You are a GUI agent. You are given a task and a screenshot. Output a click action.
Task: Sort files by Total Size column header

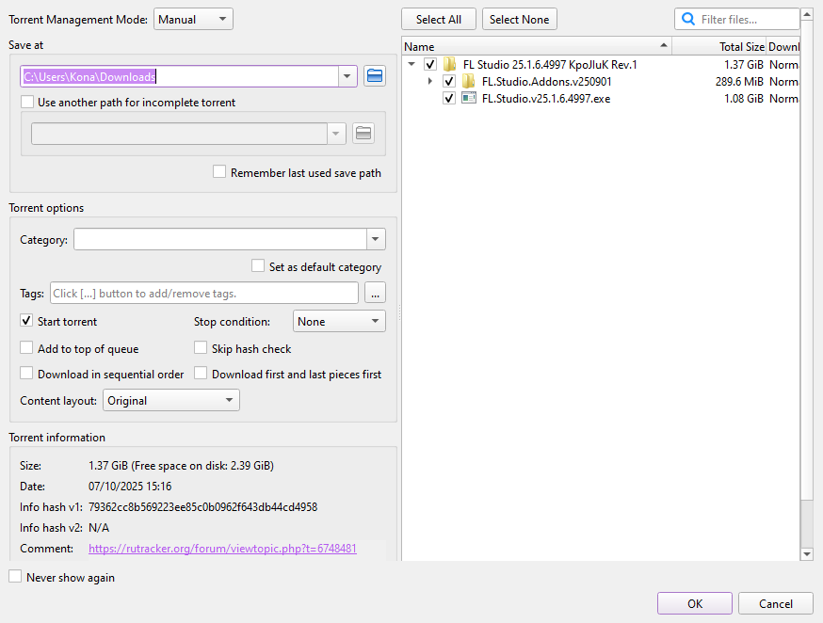click(718, 46)
